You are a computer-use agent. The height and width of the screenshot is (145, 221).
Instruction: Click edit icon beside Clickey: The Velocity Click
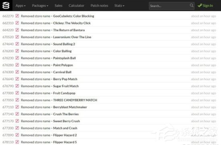(x=17, y=23)
